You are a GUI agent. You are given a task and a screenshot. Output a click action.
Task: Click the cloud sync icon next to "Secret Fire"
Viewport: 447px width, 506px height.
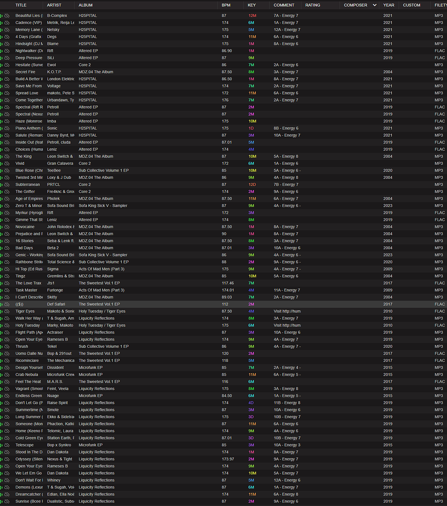tap(7, 72)
